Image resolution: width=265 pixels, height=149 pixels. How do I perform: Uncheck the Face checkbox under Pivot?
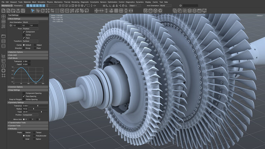(x=24, y=38)
